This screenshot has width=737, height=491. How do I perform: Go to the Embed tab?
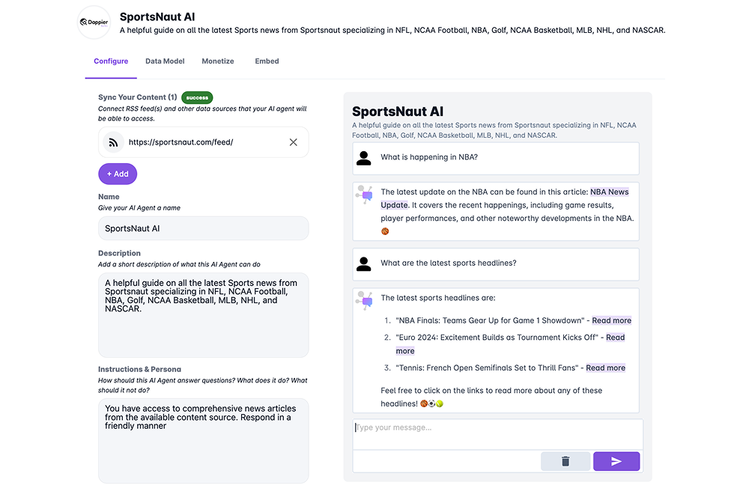click(x=267, y=61)
